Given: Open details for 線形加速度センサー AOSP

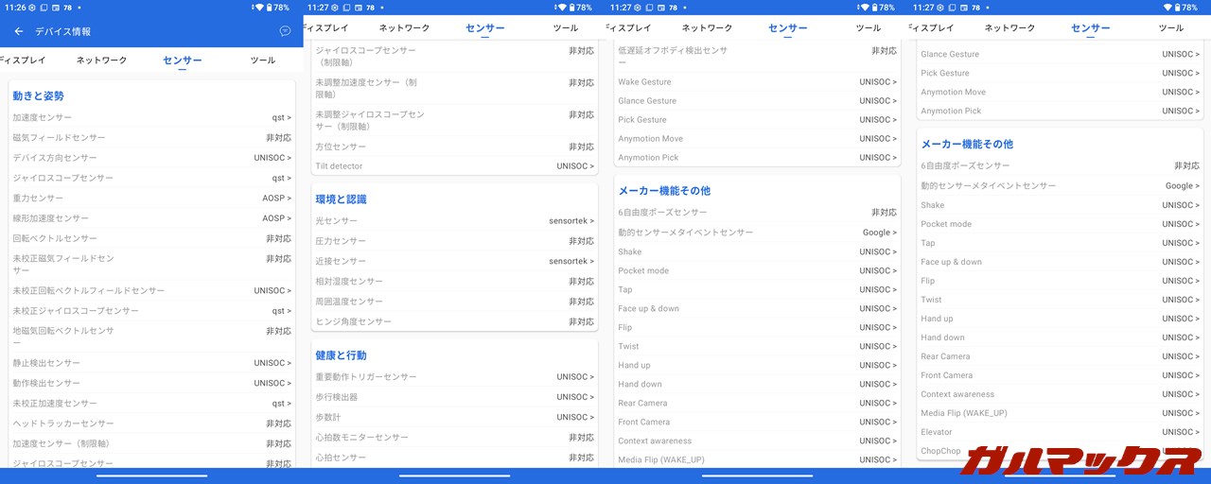Looking at the screenshot, I should click(151, 218).
